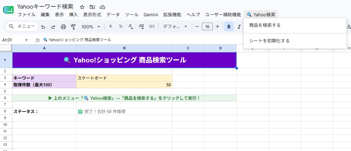Image resolution: width=351 pixels, height=151 pixels.
Task: Click the font size field showing 16
Action: coord(207,26)
